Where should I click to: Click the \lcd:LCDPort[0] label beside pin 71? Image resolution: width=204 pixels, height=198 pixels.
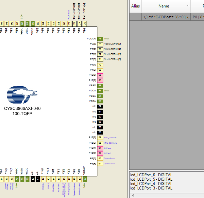coord(113,59)
